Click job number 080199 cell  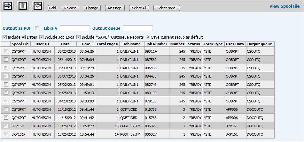pos(157,93)
